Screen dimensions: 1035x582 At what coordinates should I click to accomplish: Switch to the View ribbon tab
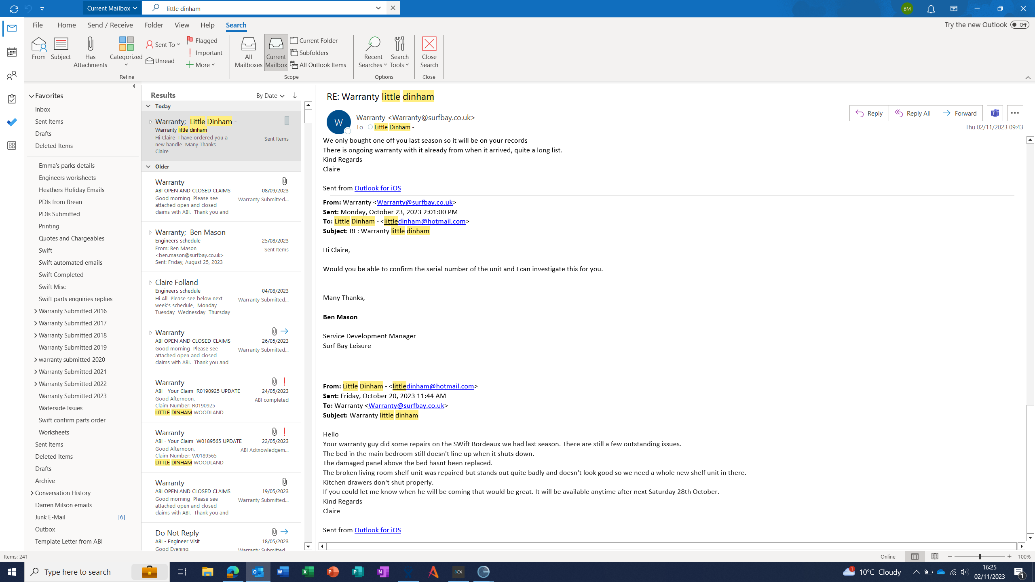pos(182,25)
